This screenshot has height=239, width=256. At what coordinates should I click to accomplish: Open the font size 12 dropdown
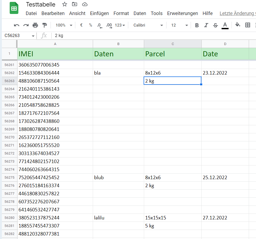point(179,25)
